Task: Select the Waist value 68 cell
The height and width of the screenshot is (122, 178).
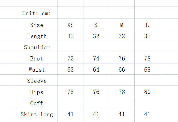Action: click(x=147, y=70)
